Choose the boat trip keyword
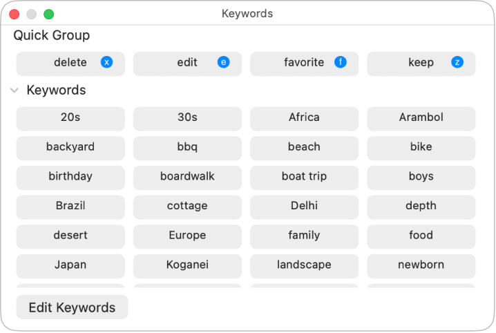The image size is (496, 333). (304, 177)
